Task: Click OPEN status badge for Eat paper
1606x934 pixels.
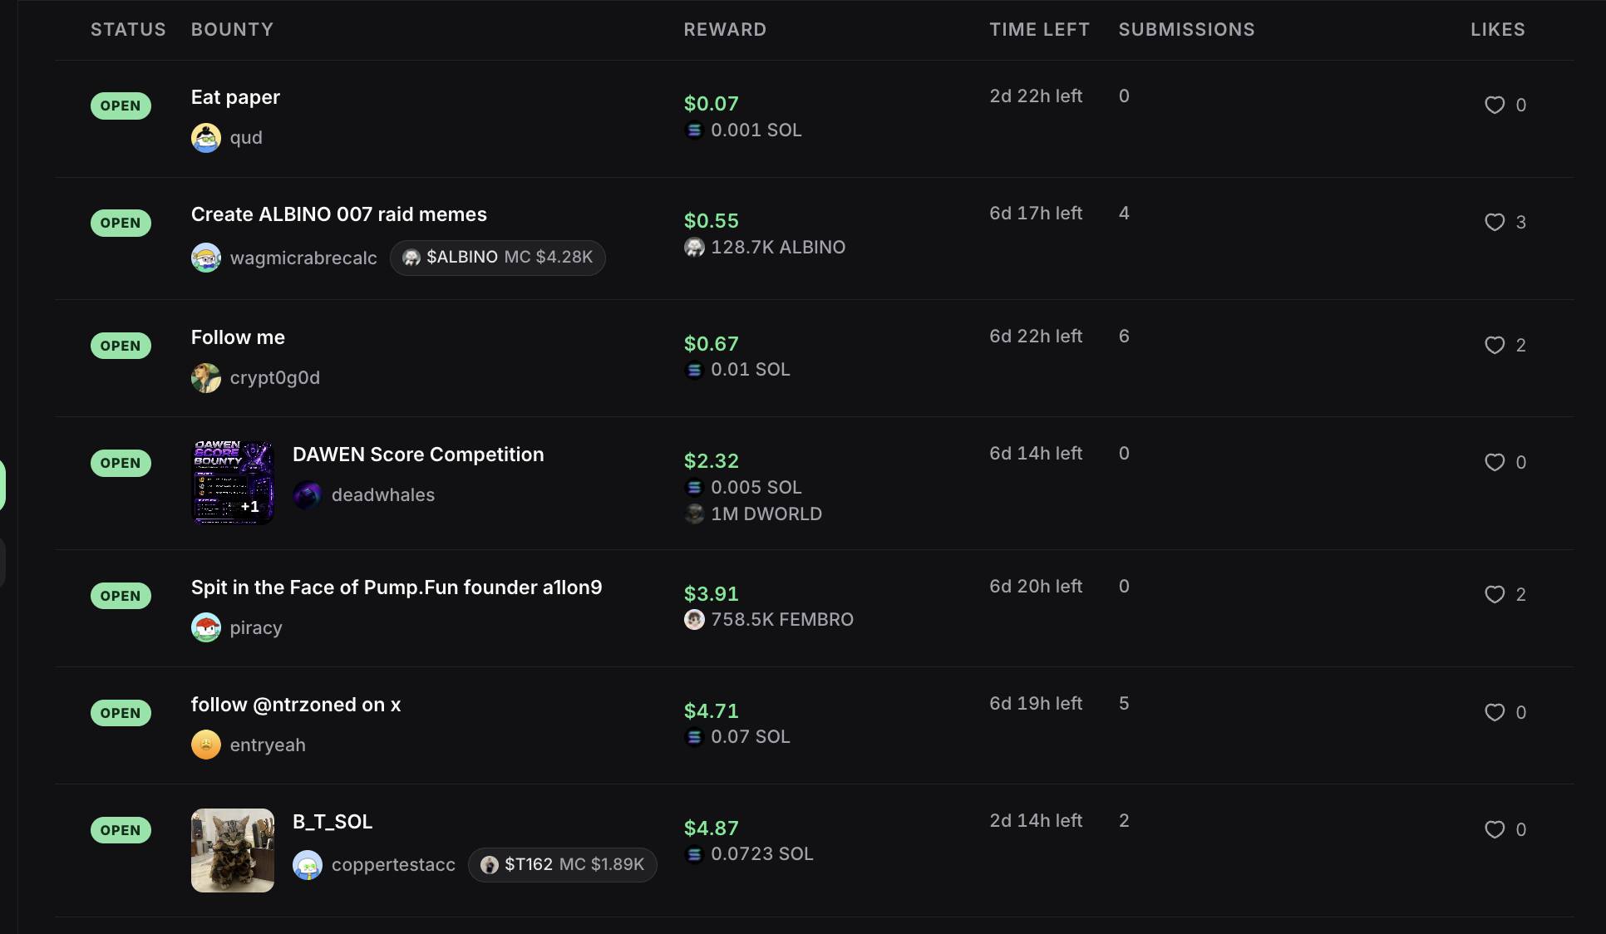Action: [121, 106]
